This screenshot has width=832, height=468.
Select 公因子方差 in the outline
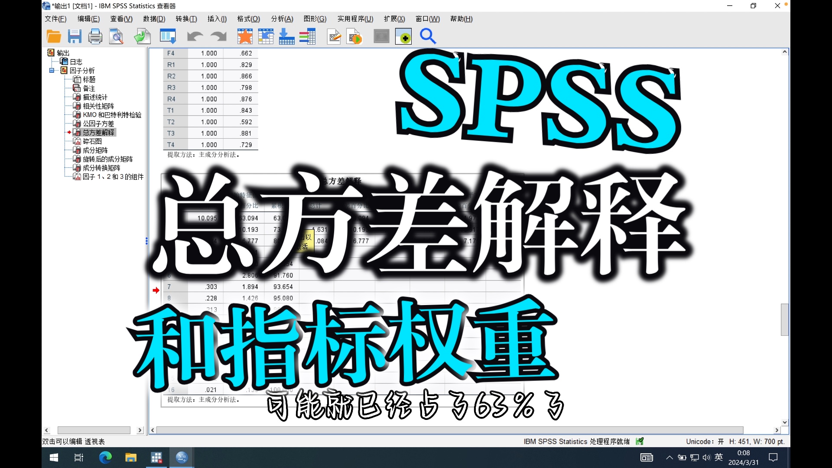[x=98, y=124]
